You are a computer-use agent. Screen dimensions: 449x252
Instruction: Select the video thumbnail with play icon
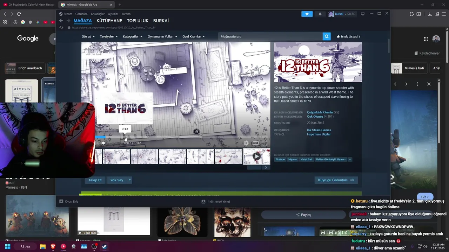coord(257,156)
